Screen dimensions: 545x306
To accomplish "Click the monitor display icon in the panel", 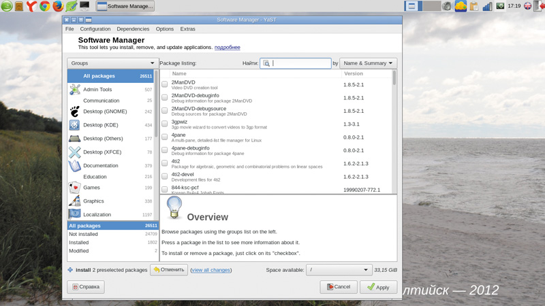I will point(84,5).
